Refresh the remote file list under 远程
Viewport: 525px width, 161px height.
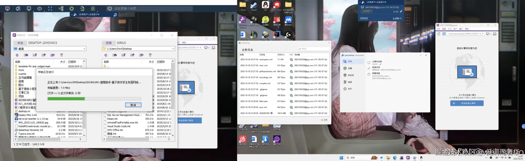click(x=106, y=55)
